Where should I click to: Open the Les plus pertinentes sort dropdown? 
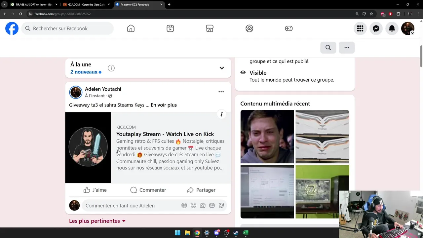[x=97, y=221]
